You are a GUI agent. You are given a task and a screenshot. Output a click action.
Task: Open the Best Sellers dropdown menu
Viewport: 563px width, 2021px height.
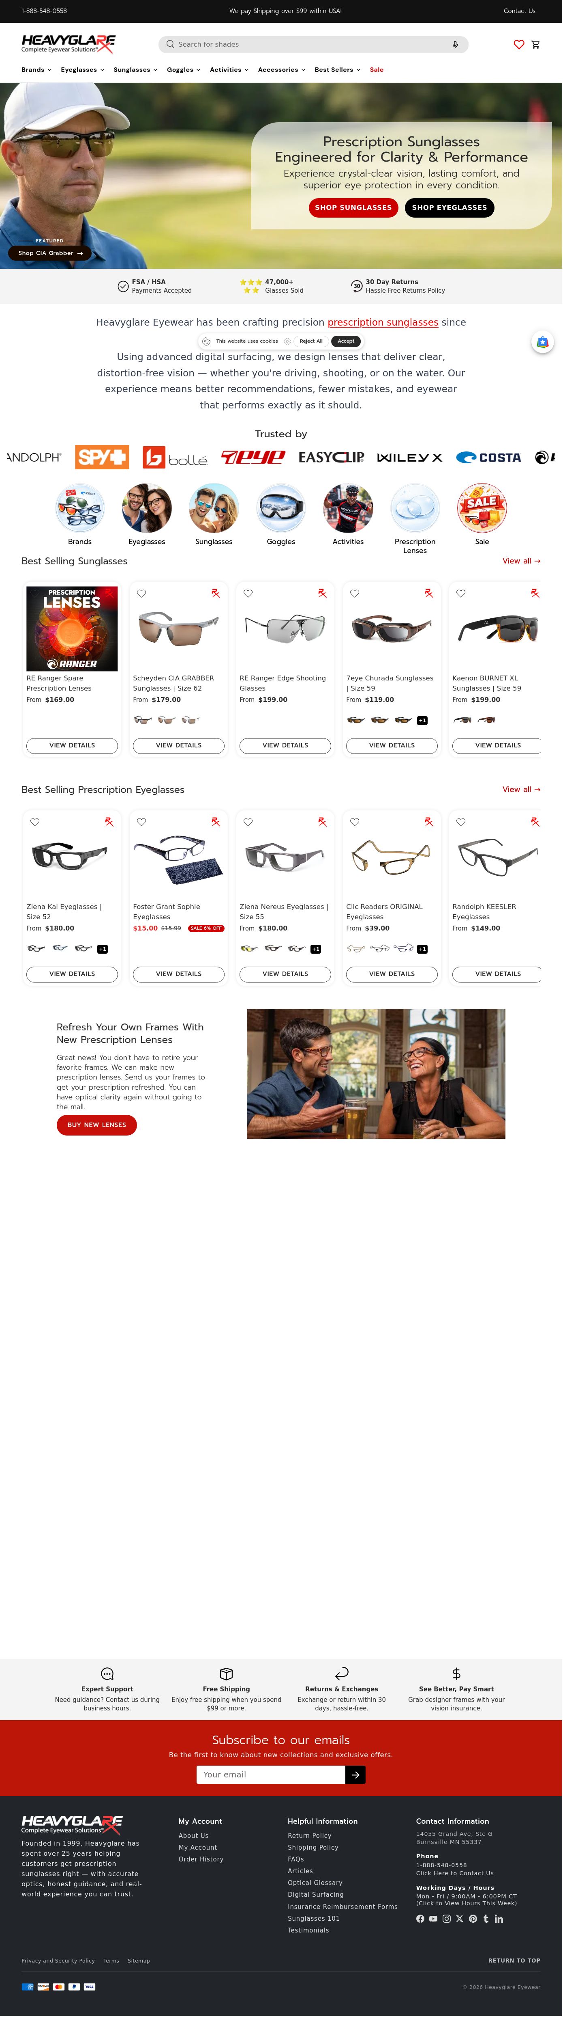[x=338, y=70]
